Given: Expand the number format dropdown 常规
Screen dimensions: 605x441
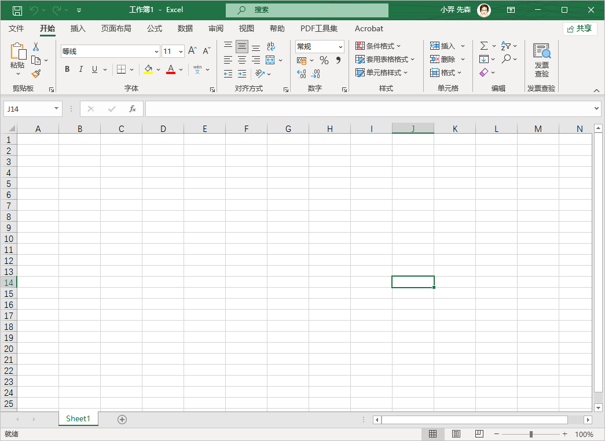Looking at the screenshot, I should click(340, 47).
